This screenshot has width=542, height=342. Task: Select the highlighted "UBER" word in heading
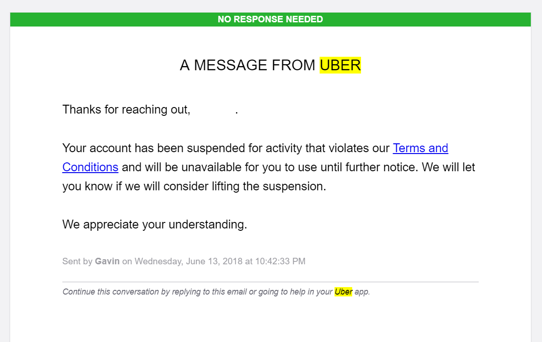(340, 65)
